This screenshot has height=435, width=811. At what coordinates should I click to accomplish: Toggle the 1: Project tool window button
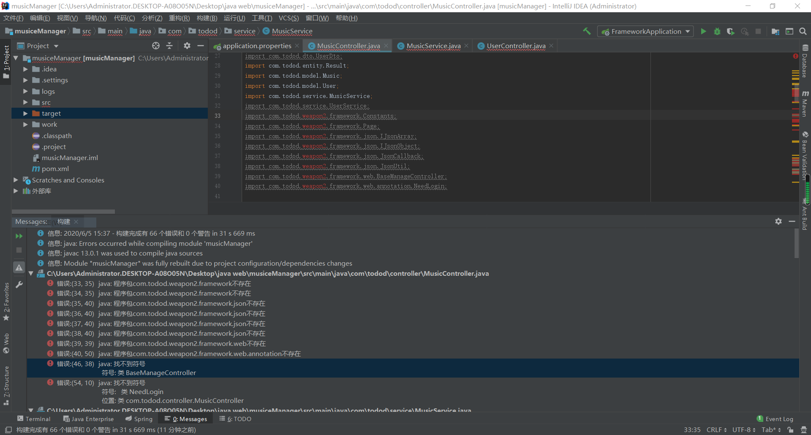pyautogui.click(x=6, y=62)
